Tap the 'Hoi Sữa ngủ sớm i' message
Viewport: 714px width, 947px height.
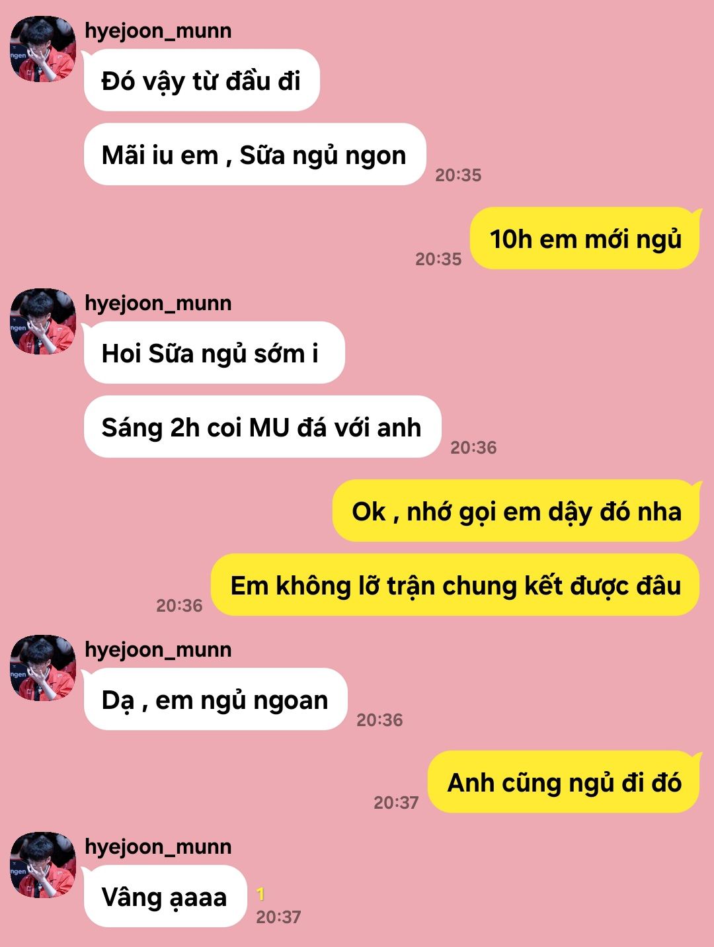click(x=214, y=353)
